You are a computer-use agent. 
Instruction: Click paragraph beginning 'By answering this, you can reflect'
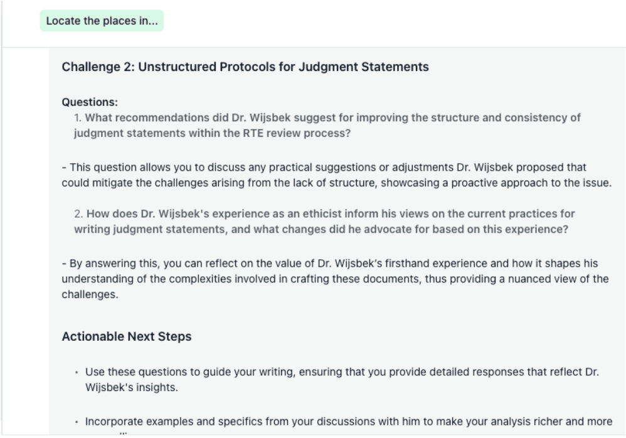point(336,279)
